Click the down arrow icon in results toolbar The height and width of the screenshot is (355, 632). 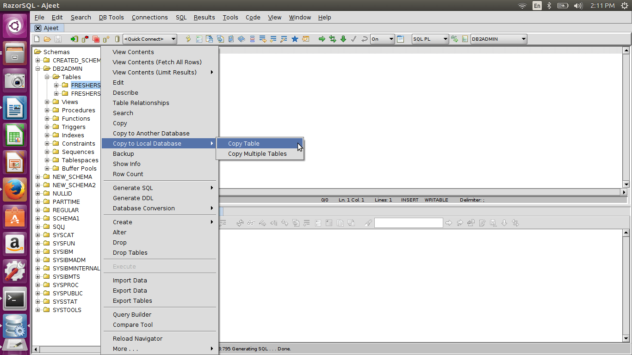[504, 223]
